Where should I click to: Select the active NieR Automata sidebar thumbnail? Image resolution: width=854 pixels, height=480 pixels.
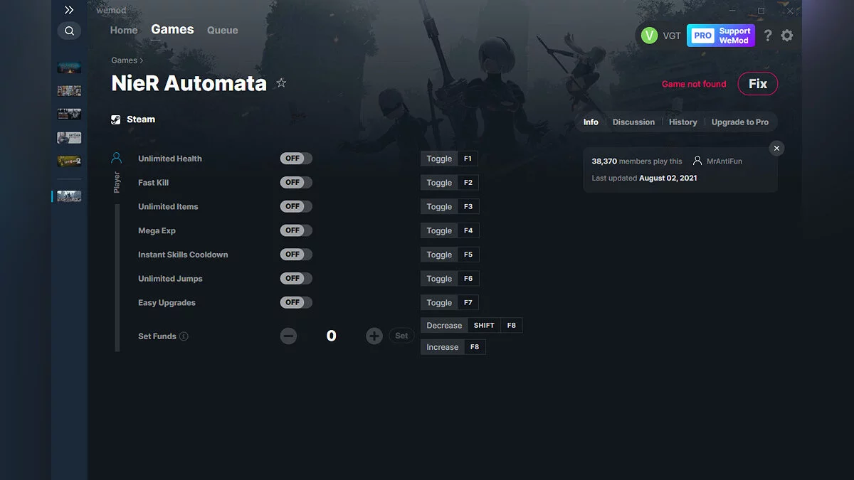pos(69,196)
